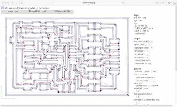Select the climb direction radio button
The image size is (177, 107).
[x=157, y=86]
